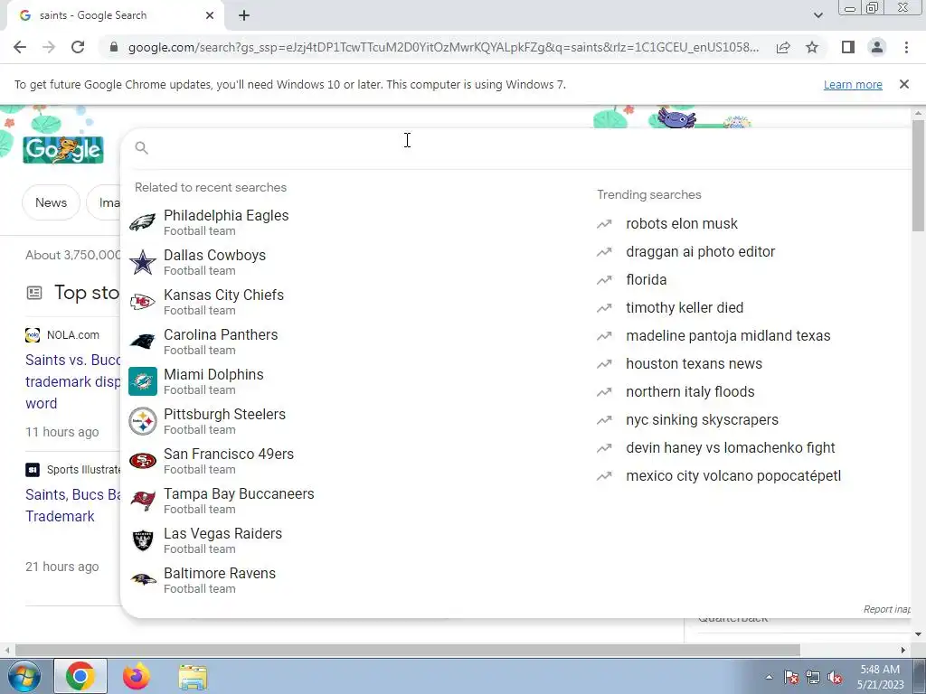Open a new tab with plus icon
The image size is (926, 694).
(244, 16)
